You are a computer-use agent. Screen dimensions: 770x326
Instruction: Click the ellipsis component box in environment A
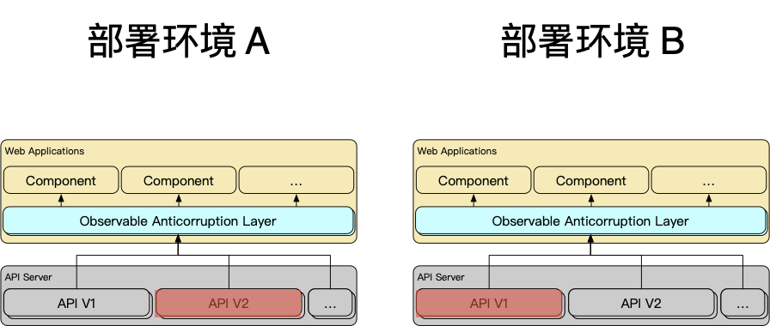tap(296, 180)
